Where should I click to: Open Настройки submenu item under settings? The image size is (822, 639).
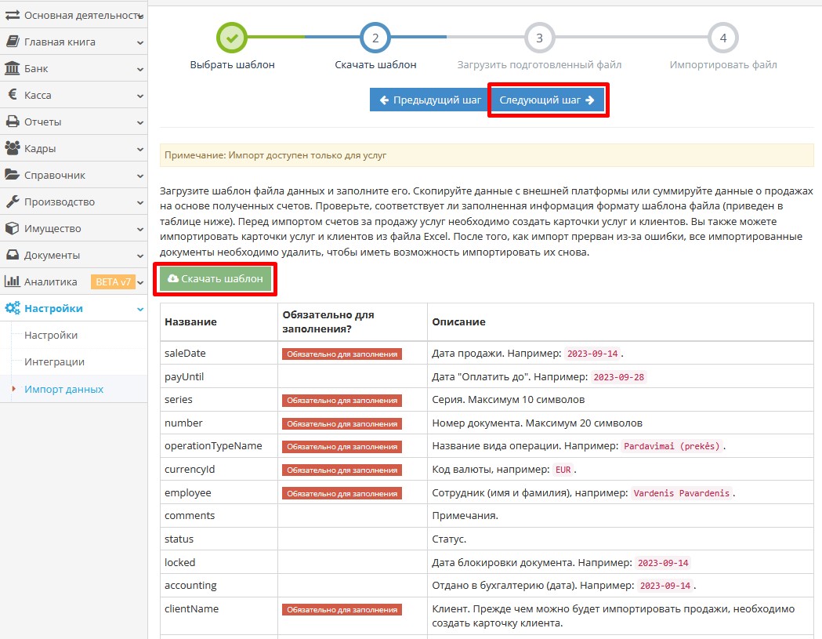(51, 335)
